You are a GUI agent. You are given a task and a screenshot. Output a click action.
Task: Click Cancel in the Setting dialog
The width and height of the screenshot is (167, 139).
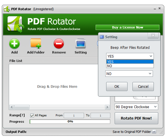(143, 86)
